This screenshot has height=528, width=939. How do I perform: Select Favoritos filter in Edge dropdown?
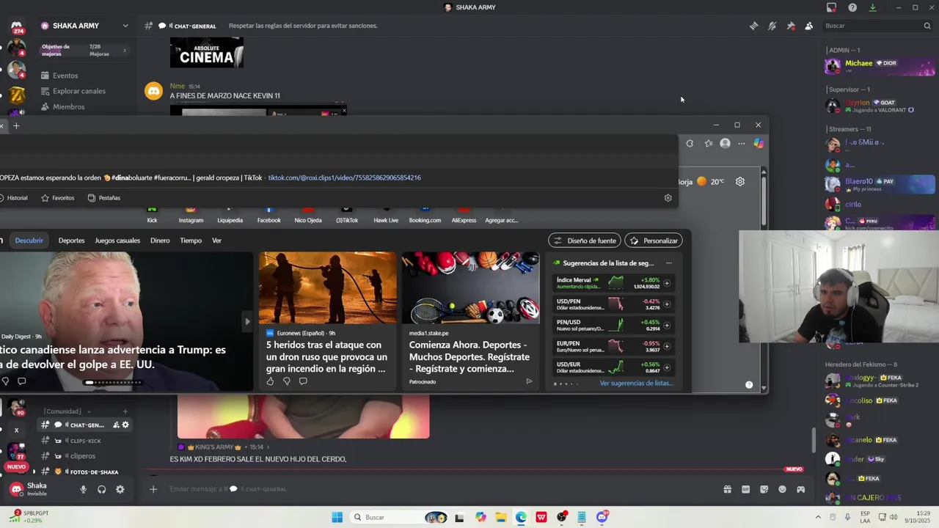58,198
